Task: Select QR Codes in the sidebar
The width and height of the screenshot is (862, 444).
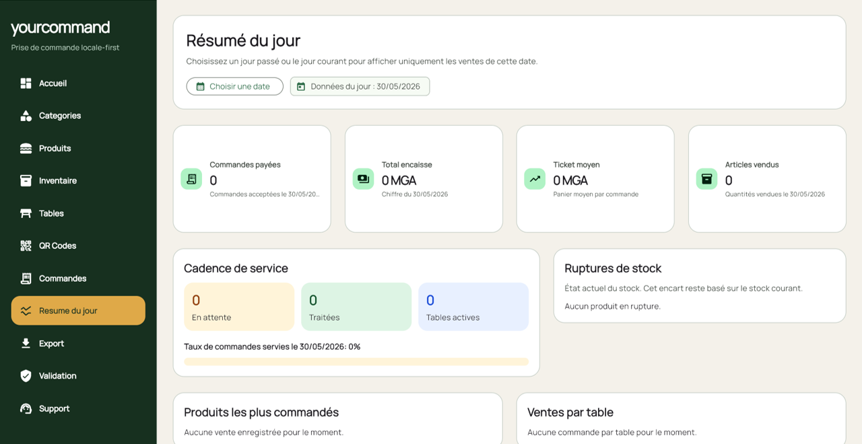Action: (78, 246)
